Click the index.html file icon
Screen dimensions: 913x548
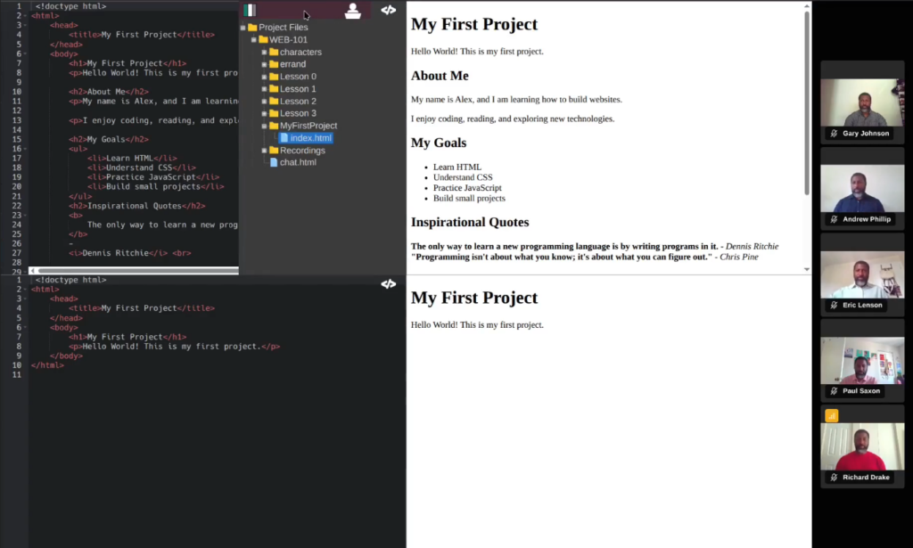click(x=286, y=137)
